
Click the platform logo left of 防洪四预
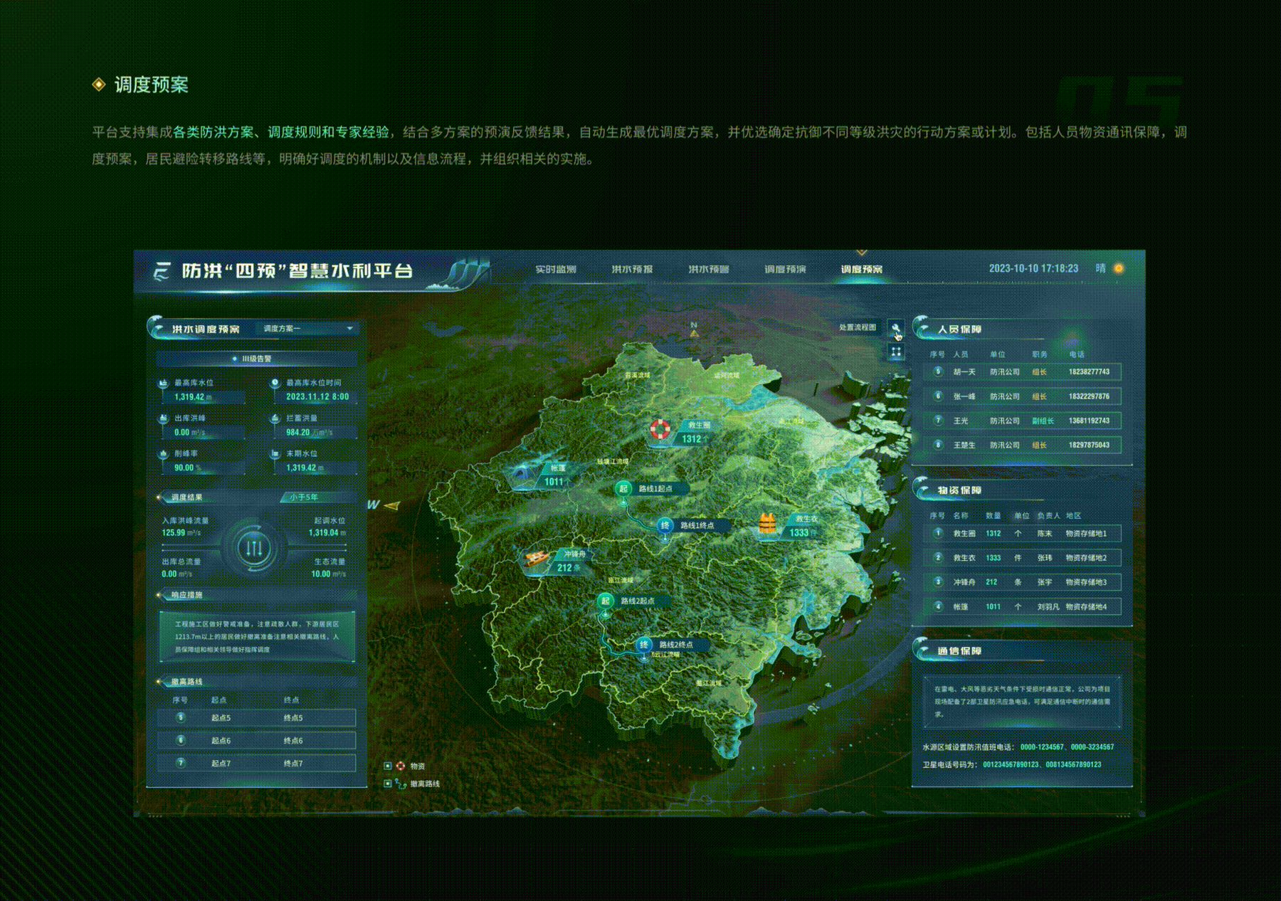pos(162,271)
